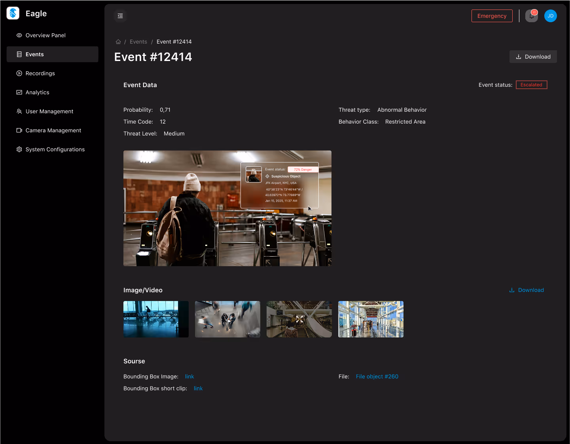Select the Recordings sidebar icon
The image size is (570, 444).
[x=19, y=73]
